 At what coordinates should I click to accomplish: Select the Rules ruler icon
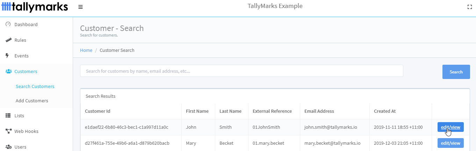[9, 40]
